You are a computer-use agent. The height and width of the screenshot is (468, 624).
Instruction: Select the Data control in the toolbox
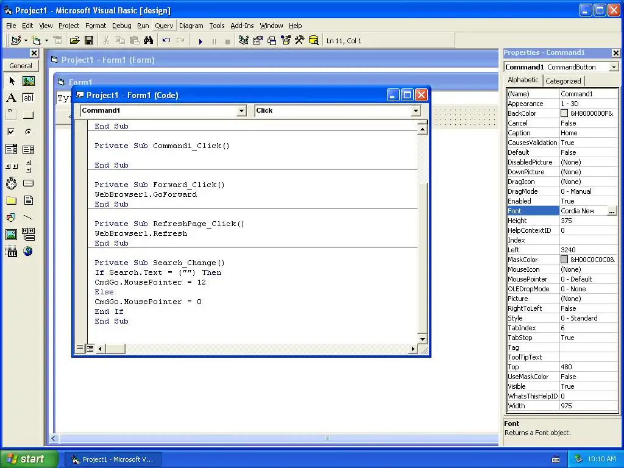click(28, 235)
